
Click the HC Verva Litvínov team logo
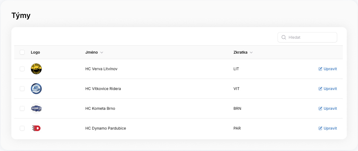pyautogui.click(x=36, y=69)
